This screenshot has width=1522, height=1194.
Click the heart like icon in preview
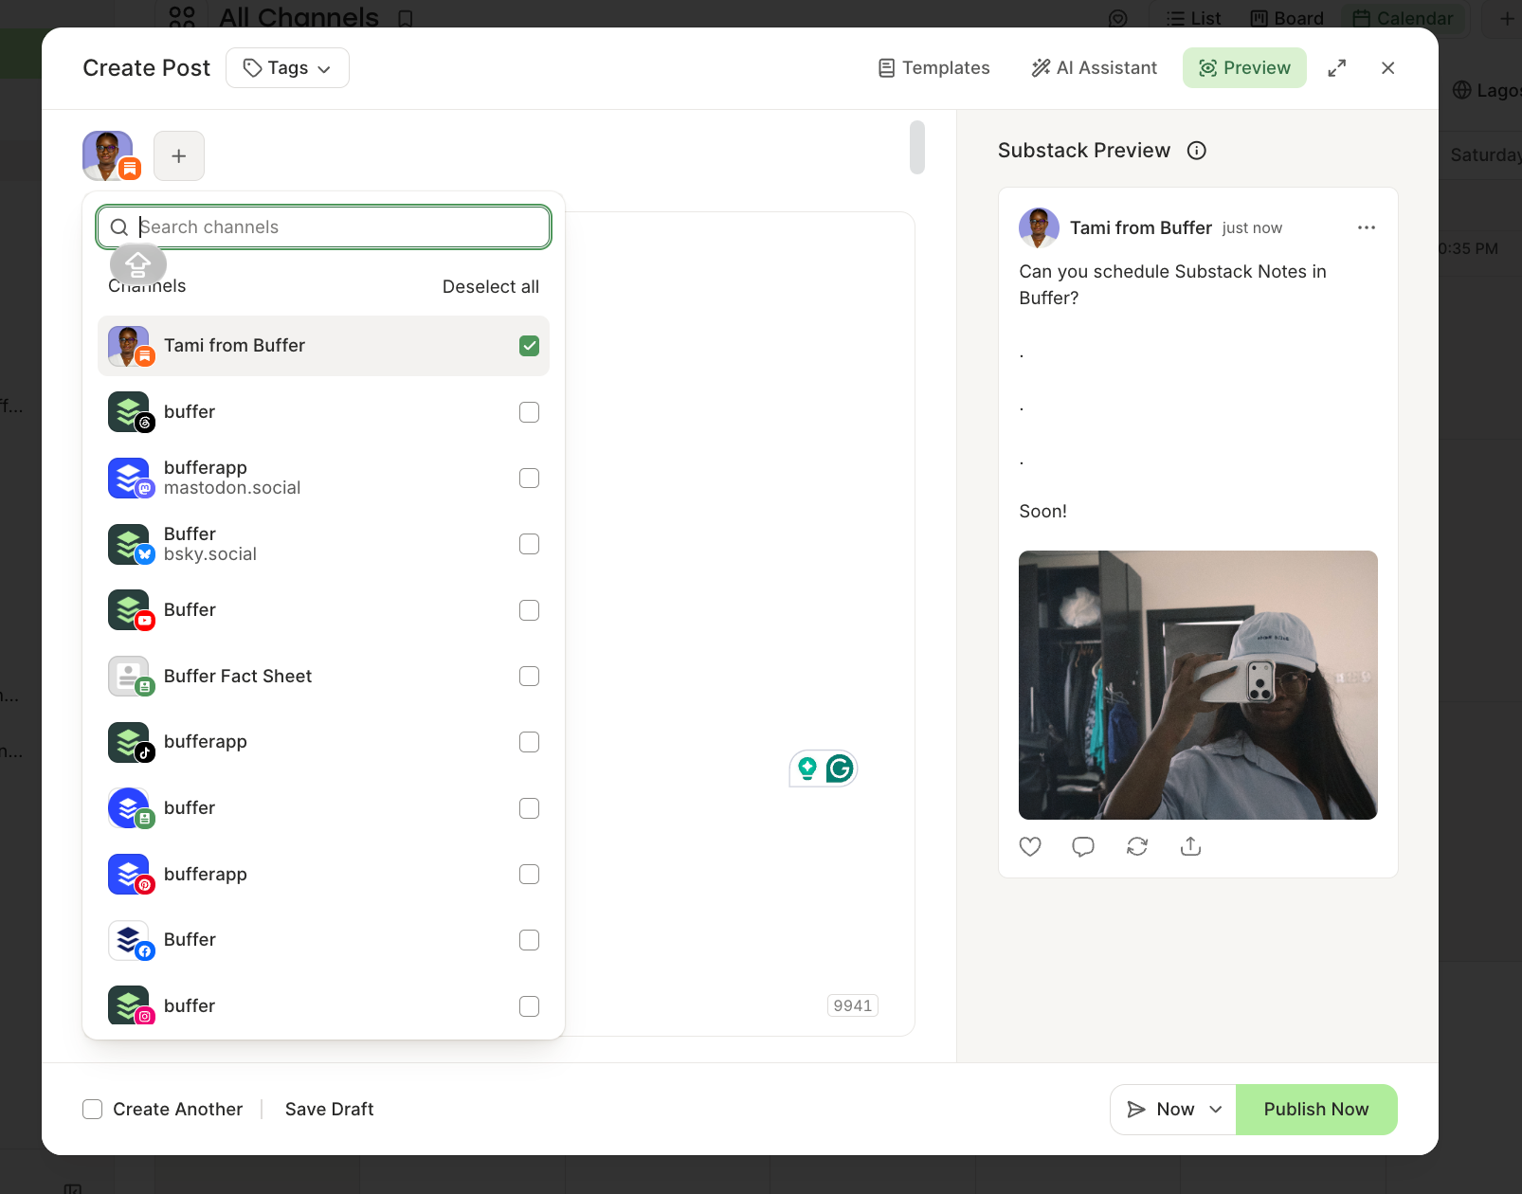1030,846
